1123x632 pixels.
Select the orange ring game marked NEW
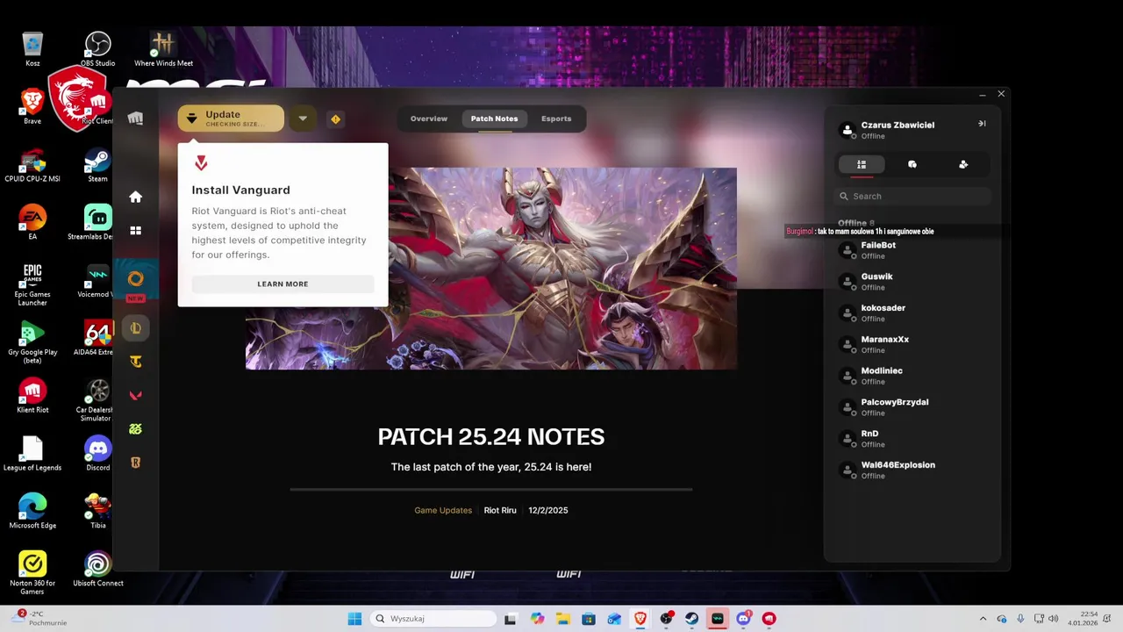pos(135,280)
